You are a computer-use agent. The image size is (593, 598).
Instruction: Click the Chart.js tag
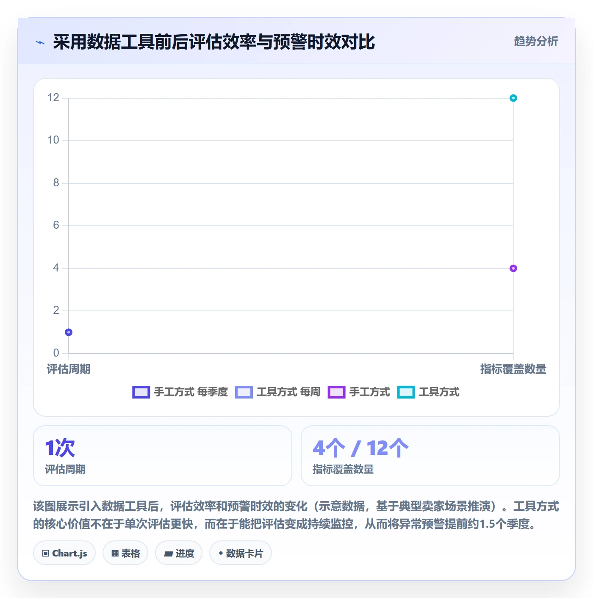click(64, 553)
